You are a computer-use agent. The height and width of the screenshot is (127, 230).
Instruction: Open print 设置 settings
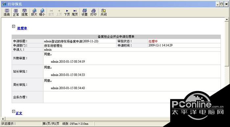(x=84, y=12)
